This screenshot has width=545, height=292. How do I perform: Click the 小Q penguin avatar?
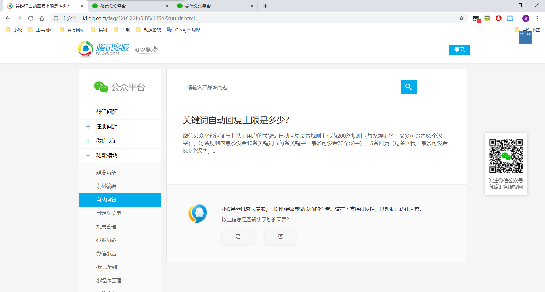(198, 213)
